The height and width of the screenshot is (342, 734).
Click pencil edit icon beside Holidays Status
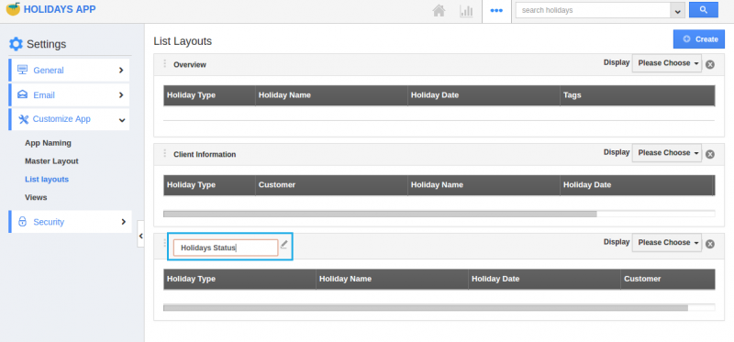click(284, 244)
